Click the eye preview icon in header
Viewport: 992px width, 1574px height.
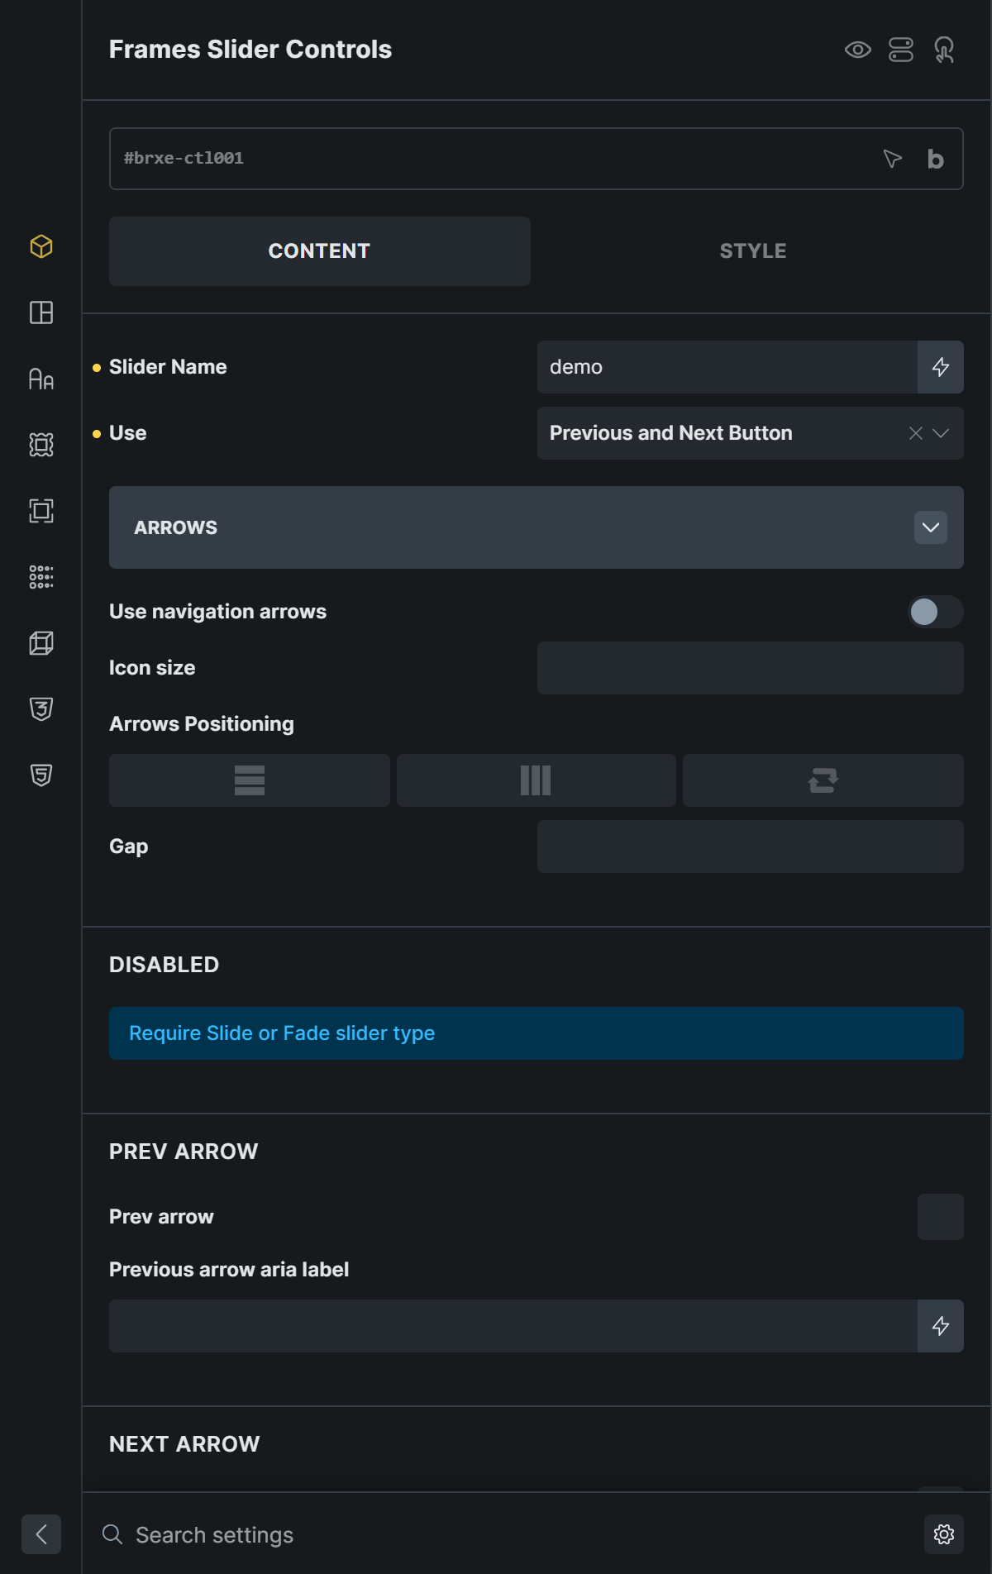858,50
